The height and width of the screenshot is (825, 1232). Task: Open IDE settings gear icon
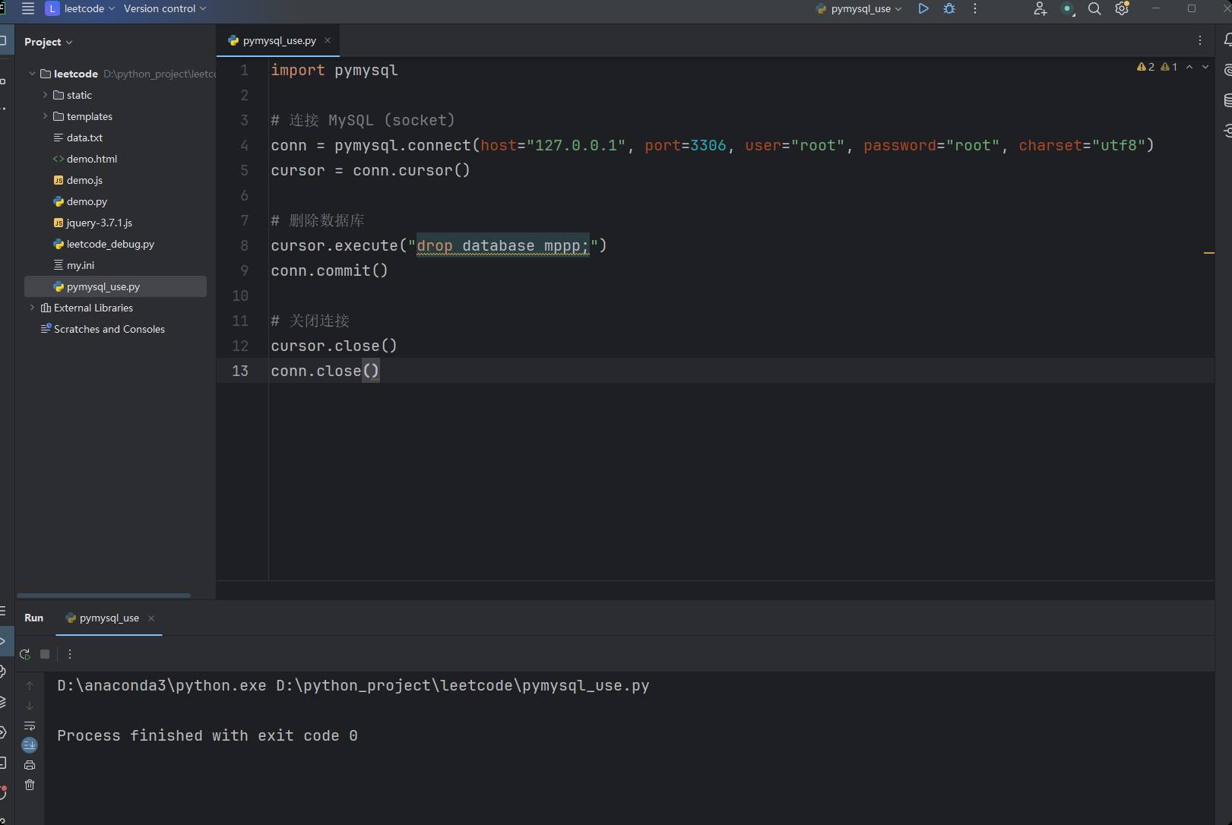1122,8
